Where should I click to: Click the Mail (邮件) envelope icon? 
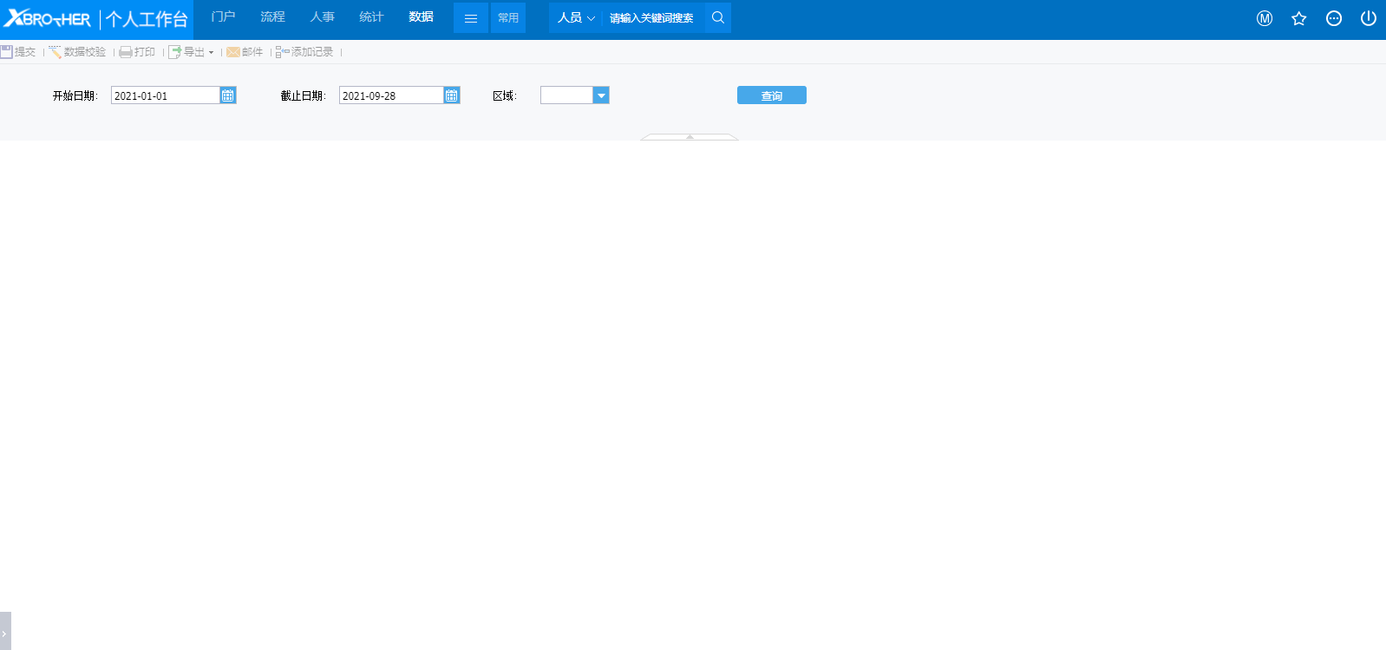[233, 52]
